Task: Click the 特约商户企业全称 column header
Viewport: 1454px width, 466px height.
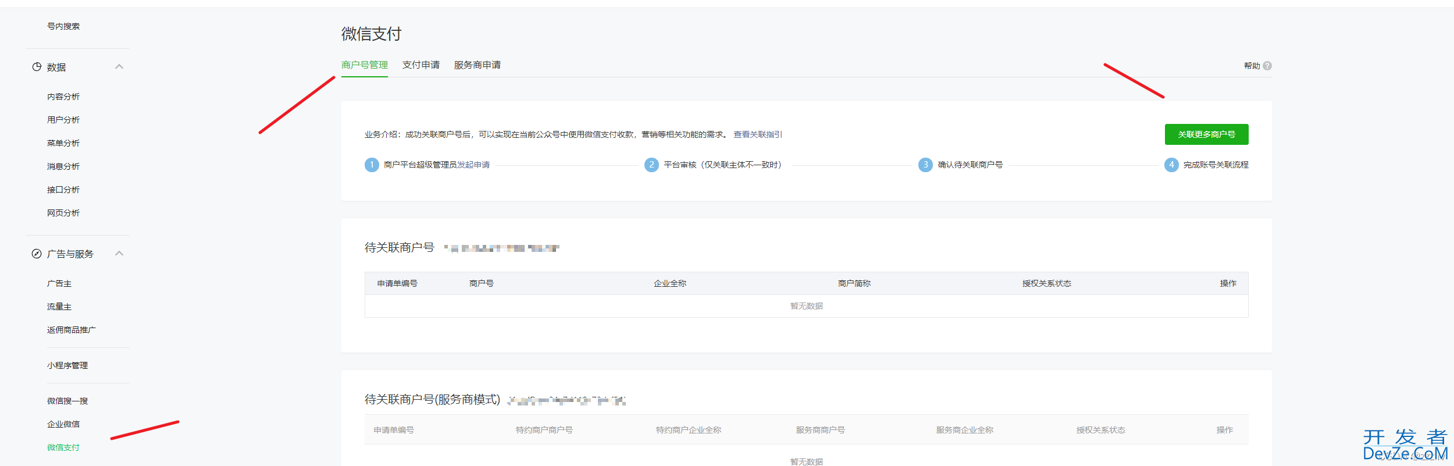Action: point(689,430)
